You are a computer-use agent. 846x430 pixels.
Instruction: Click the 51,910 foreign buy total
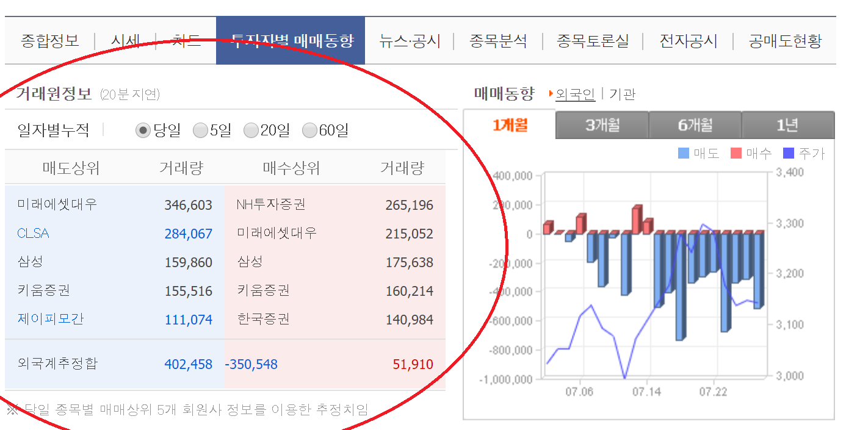[413, 365]
